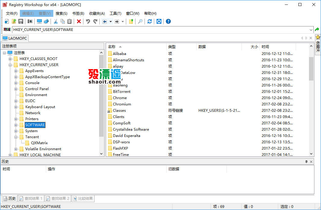
Task: Open the 窗口(W) menu
Action: [x=133, y=14]
